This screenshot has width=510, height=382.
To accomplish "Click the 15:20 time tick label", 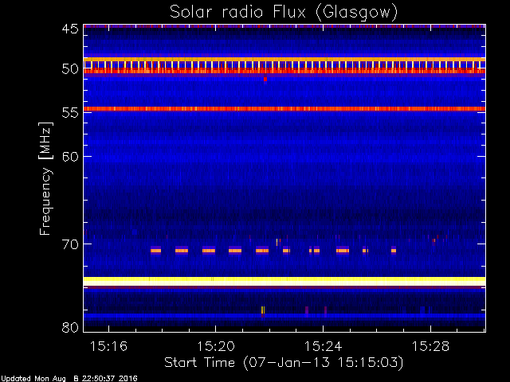I will (x=216, y=346).
